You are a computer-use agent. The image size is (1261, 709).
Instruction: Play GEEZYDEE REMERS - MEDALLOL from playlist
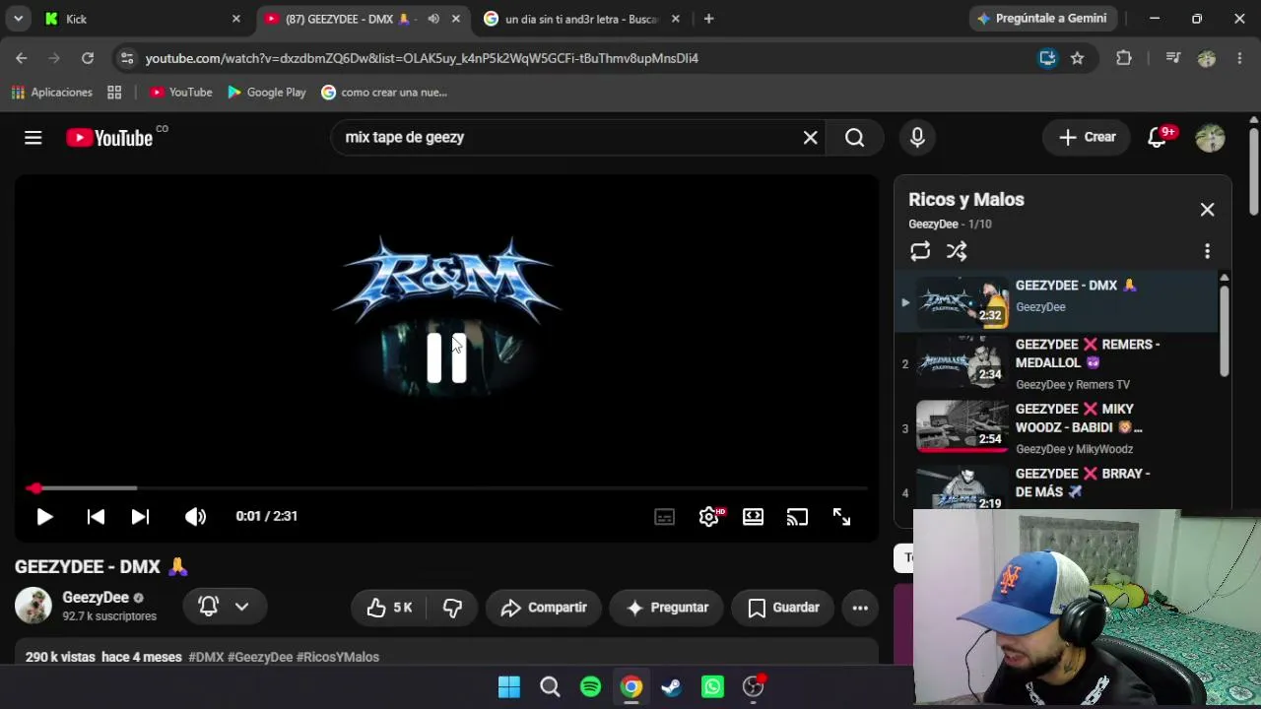click(1056, 363)
